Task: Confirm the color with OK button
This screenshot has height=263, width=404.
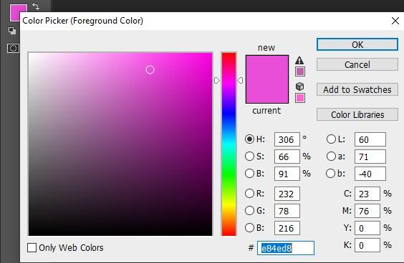Action: (357, 45)
